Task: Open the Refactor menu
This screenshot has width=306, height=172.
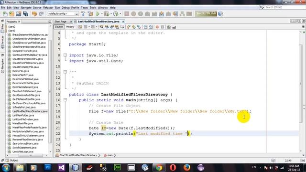Action: pyautogui.click(x=48, y=8)
